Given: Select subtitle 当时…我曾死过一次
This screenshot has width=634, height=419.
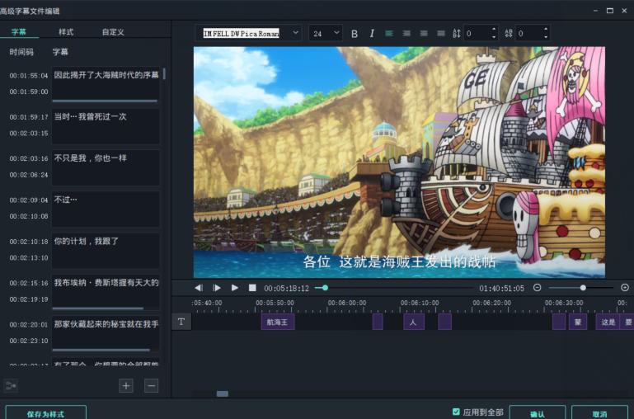Looking at the screenshot, I should click(x=106, y=125).
